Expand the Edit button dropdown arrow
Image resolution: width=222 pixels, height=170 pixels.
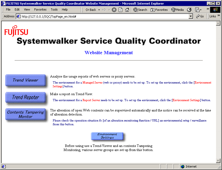pyautogui.click(x=201, y=10)
